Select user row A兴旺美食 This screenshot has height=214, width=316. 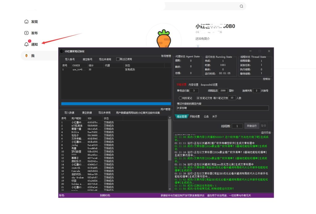pyautogui.click(x=114, y=126)
